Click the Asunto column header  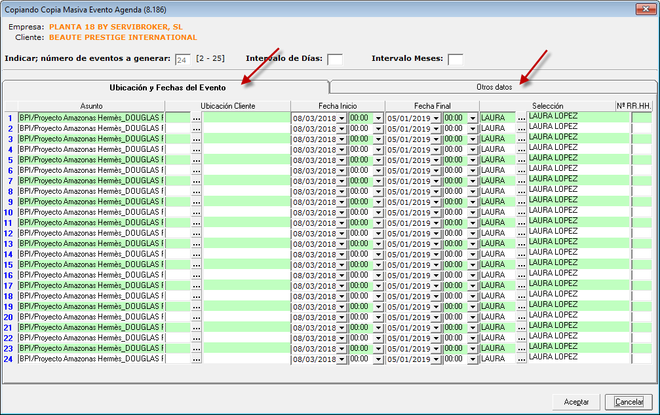pos(91,106)
